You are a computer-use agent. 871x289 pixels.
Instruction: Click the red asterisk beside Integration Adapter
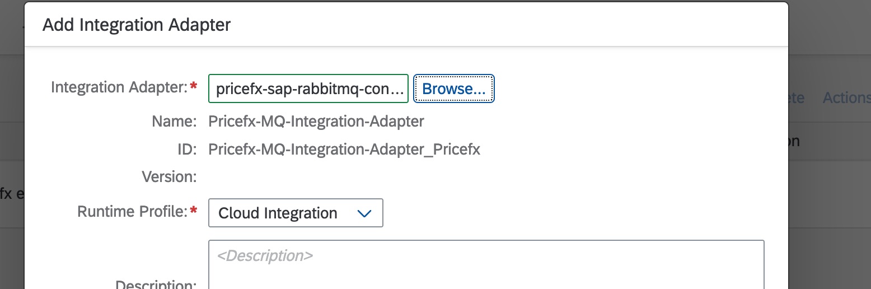click(194, 87)
